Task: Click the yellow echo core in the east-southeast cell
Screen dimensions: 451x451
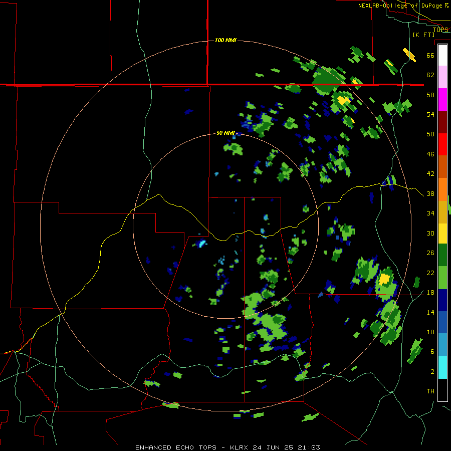Action: click(384, 279)
